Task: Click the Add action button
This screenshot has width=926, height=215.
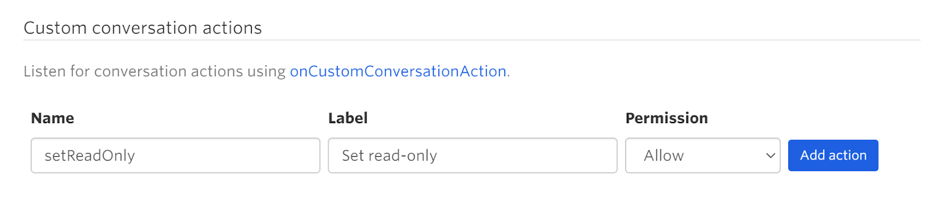Action: [833, 155]
